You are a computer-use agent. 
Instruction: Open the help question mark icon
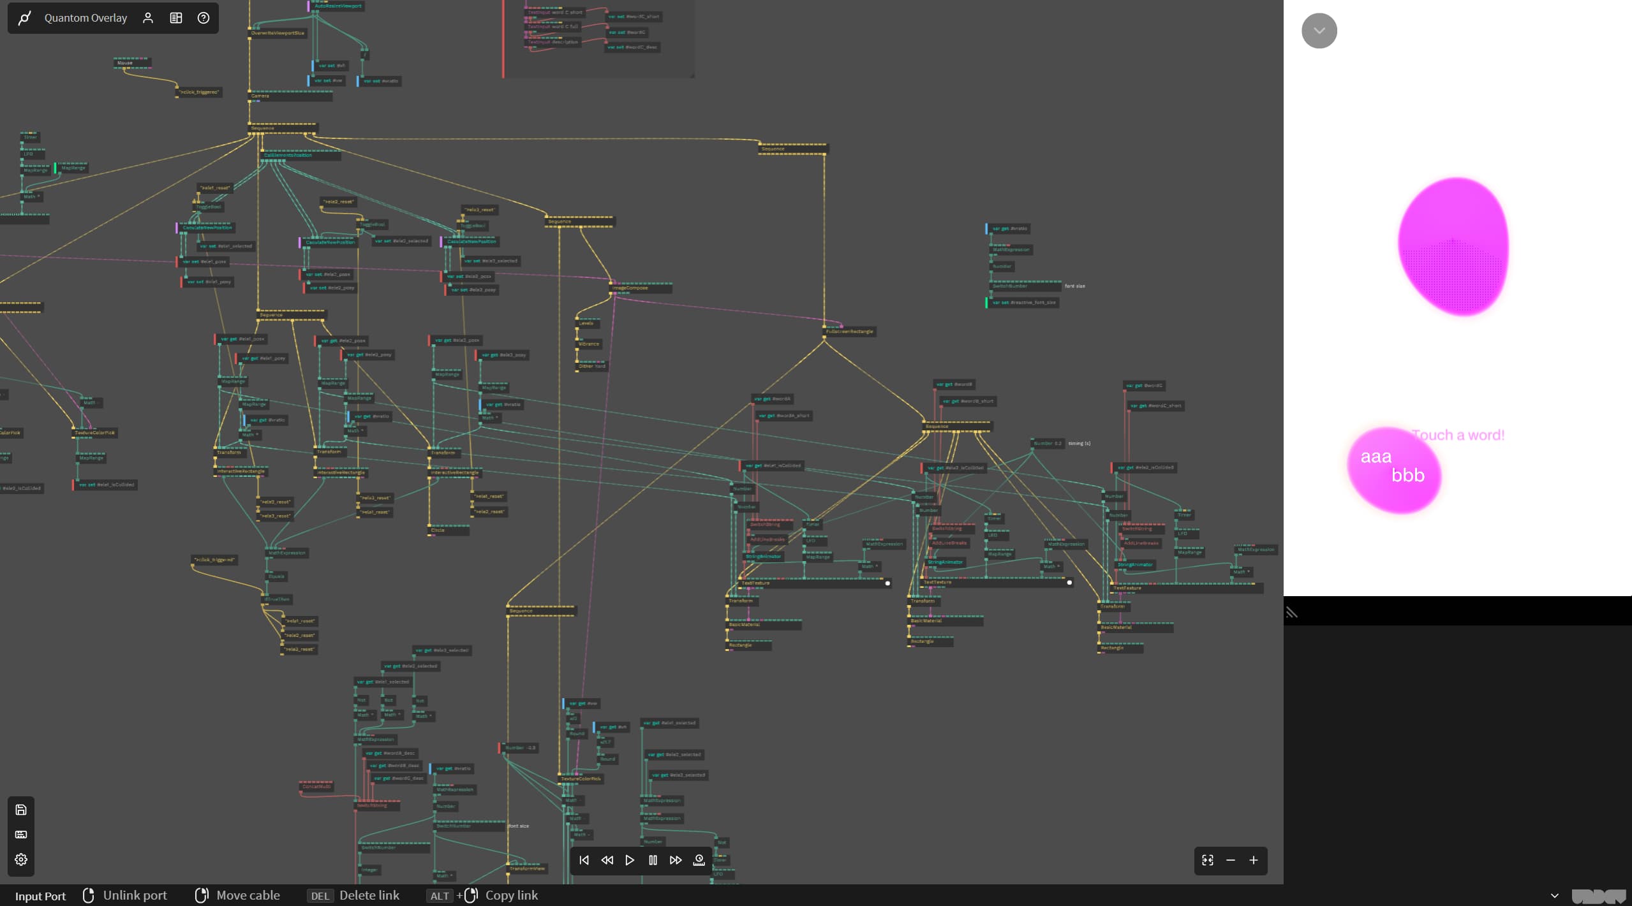click(x=204, y=18)
